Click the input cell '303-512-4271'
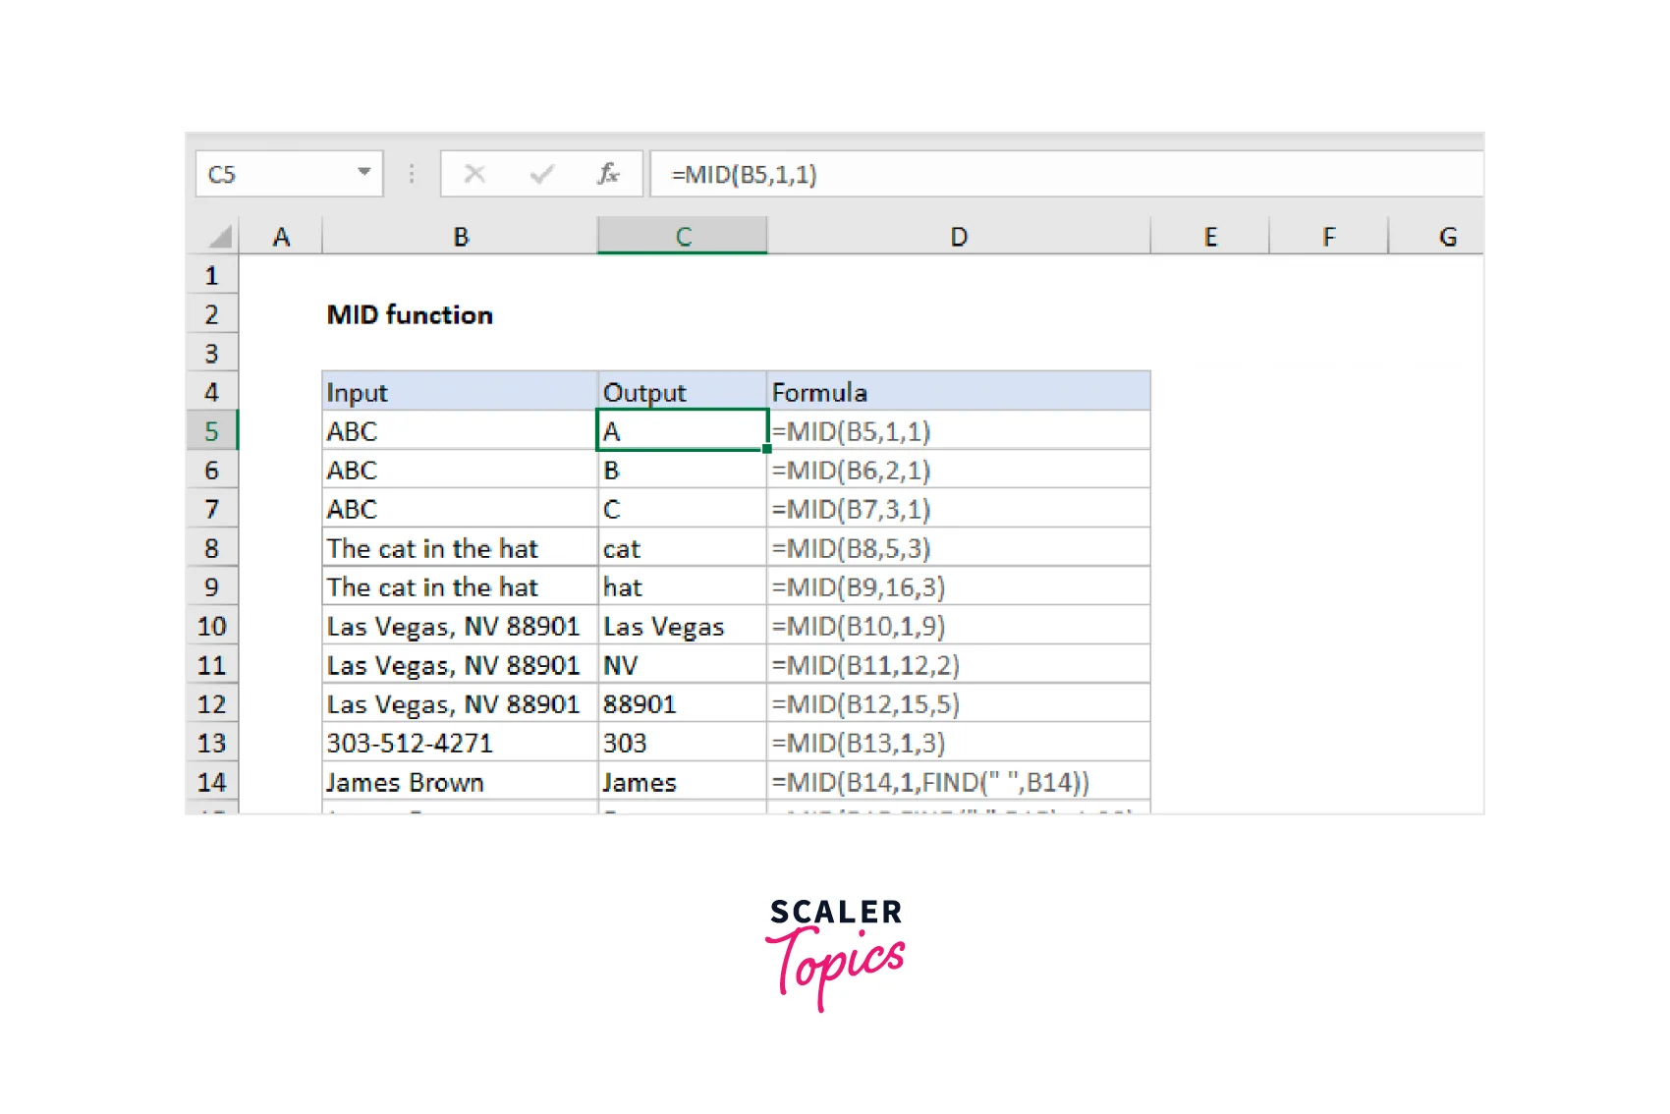The image size is (1670, 1114). (459, 744)
